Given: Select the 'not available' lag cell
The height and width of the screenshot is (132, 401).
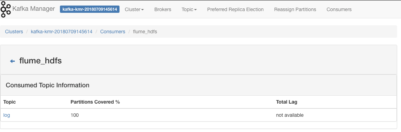Looking at the screenshot, I should (x=290, y=115).
